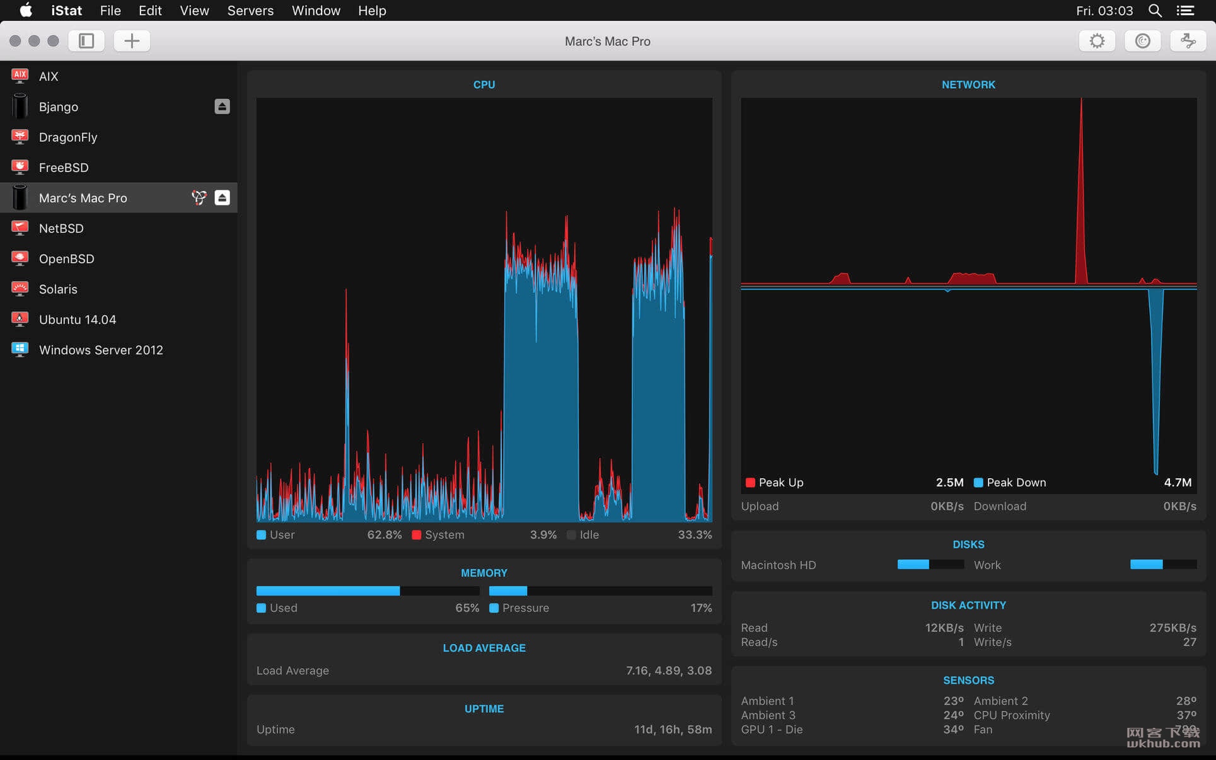
Task: Eject Marc's Mac Pro server
Action: point(222,197)
